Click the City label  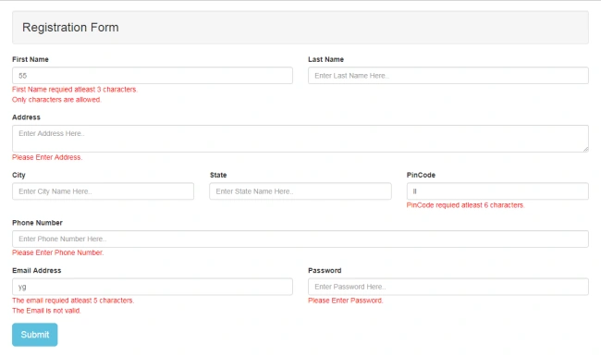(x=18, y=175)
